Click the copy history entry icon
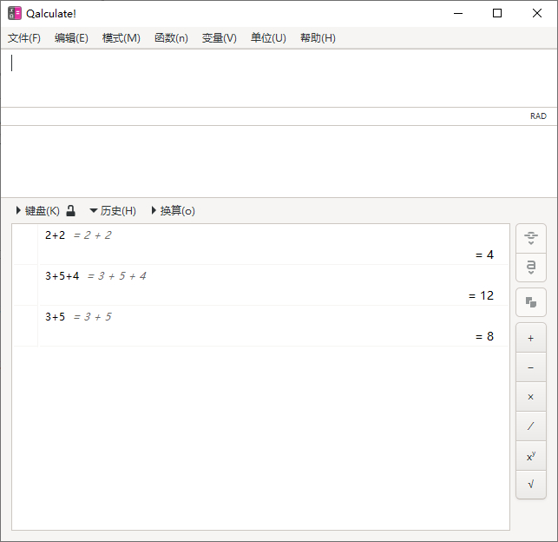The width and height of the screenshot is (558, 542). (x=531, y=302)
